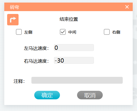Cancel using the 取消 button
This screenshot has width=137, height=111.
coord(90,95)
